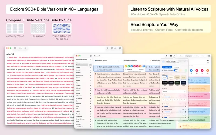Decrease paragraph spacing with minus button
This screenshot has height=135, width=216.
tap(163, 112)
